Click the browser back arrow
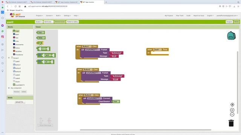This screenshot has width=241, height=135. click(x=8, y=6)
